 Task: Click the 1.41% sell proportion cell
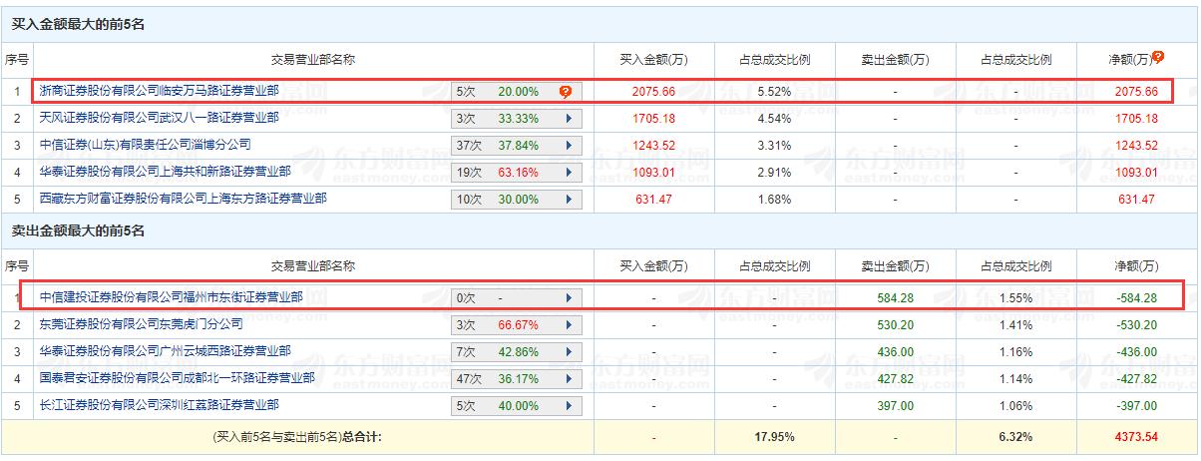pos(1015,325)
